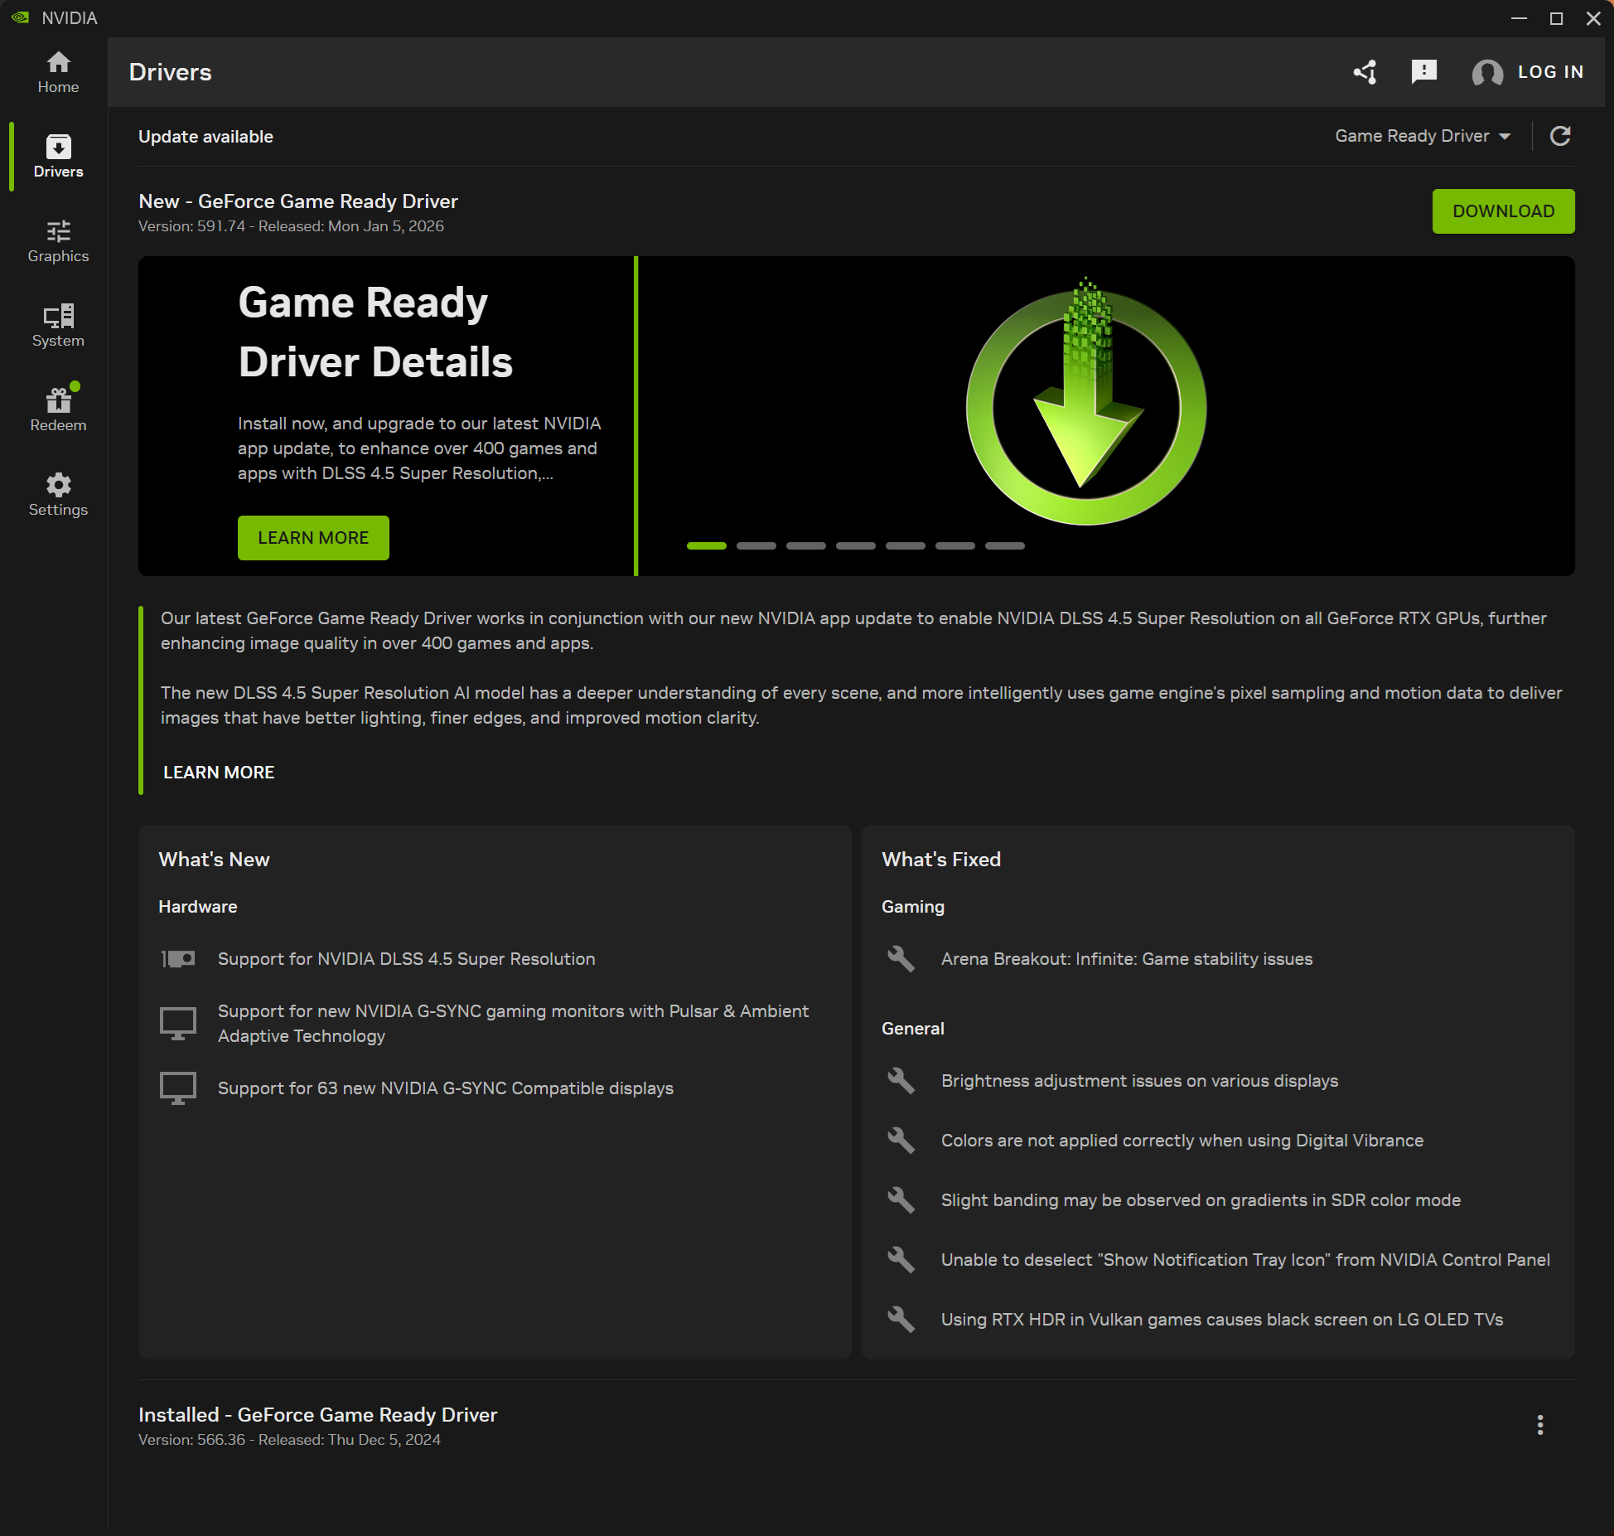The image size is (1614, 1536).
Task: Jump to last carousel slide indicator
Action: coord(1004,546)
